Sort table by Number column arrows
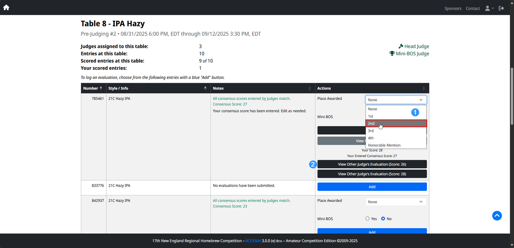Screen dimensions: 514x248 pyautogui.click(x=101, y=88)
